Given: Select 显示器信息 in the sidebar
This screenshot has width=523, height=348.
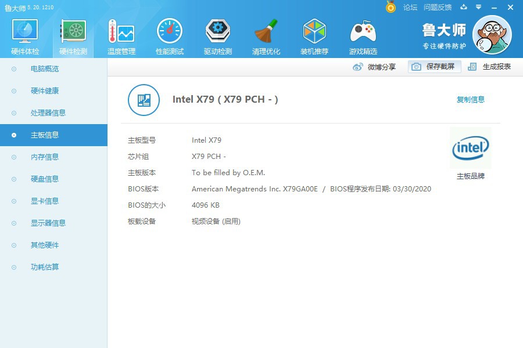Looking at the screenshot, I should (53, 223).
